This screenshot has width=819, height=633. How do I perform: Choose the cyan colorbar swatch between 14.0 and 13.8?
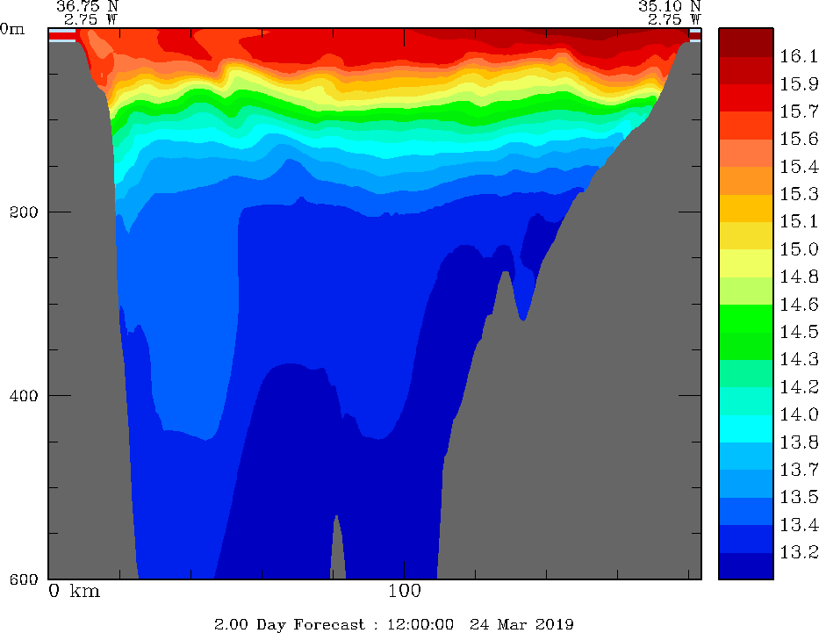coord(745,428)
